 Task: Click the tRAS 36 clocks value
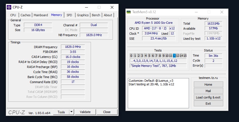73,72
